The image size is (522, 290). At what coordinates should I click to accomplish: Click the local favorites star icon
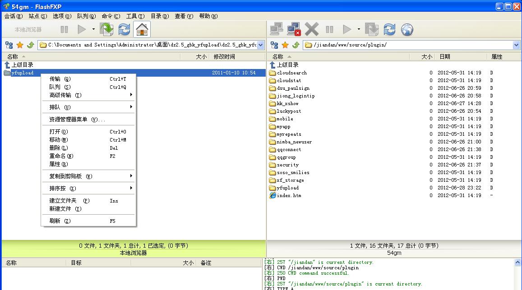click(x=20, y=45)
